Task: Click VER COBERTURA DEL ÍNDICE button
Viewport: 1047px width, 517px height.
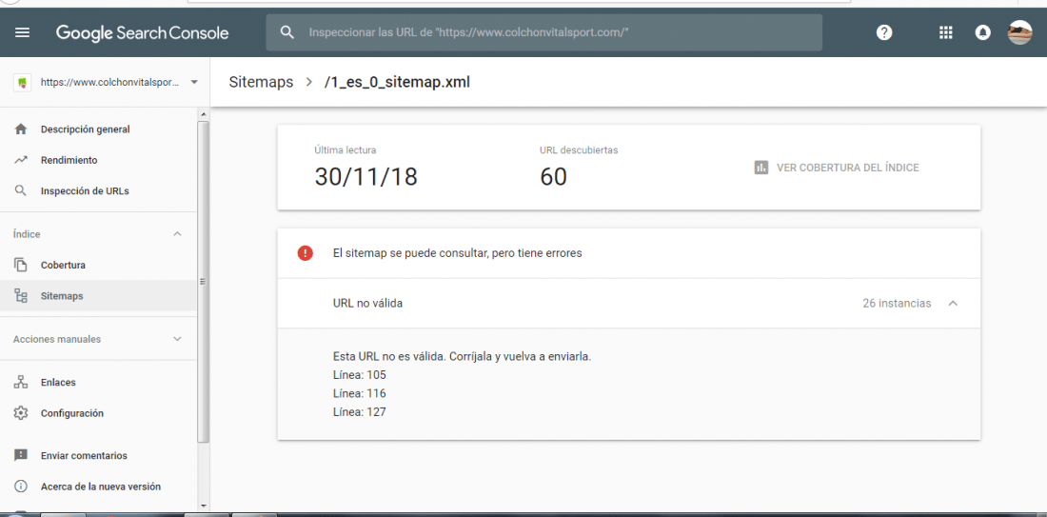Action: click(837, 168)
